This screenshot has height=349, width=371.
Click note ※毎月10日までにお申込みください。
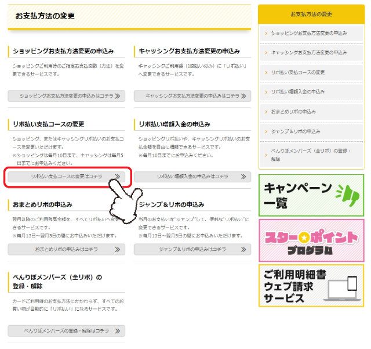point(176,155)
